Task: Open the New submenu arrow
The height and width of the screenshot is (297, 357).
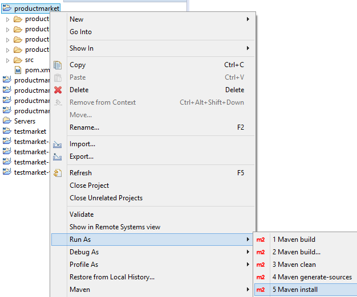Action: 248,19
